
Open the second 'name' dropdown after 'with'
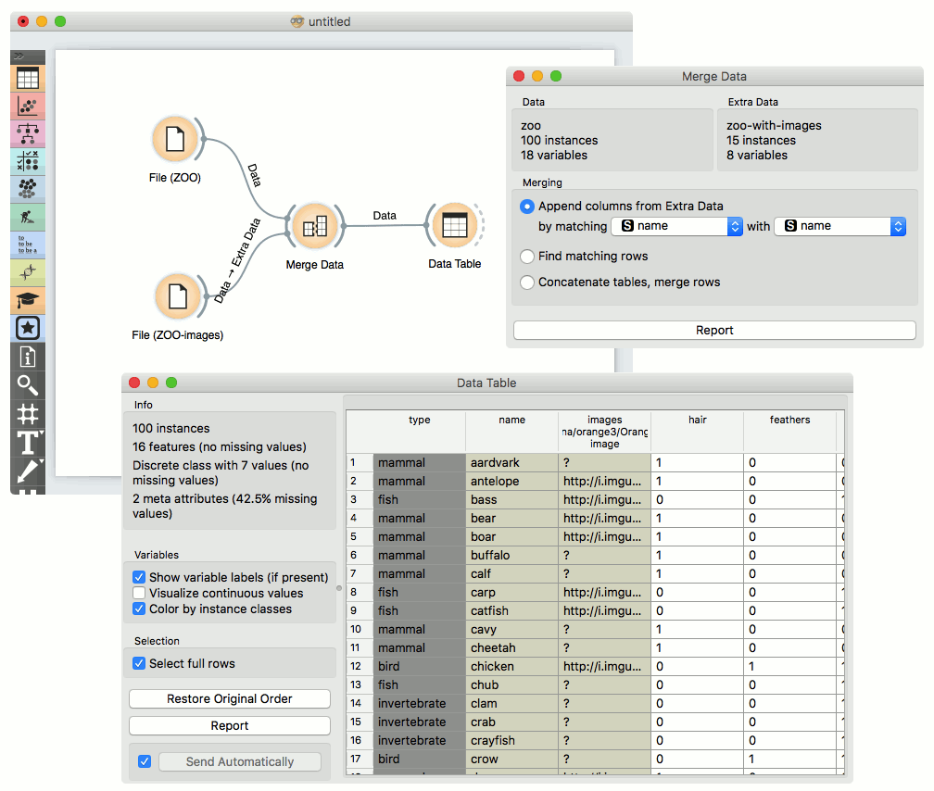pos(839,226)
